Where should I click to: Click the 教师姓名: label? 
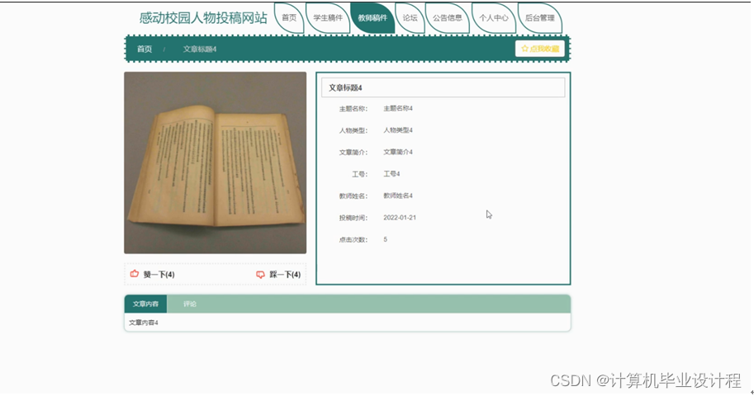tap(353, 196)
